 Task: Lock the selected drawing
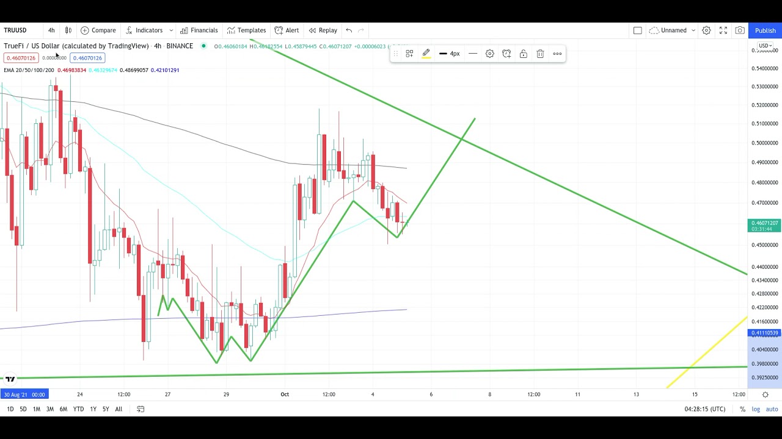pos(524,54)
